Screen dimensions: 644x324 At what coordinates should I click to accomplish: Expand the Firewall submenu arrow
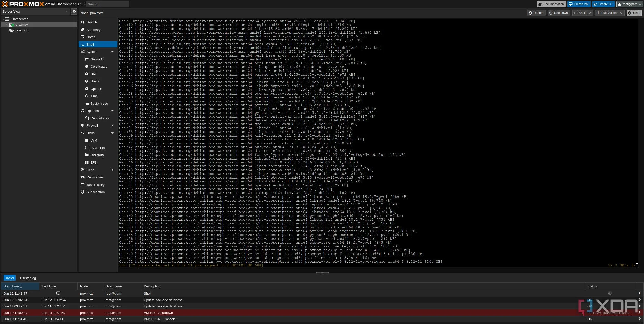pyautogui.click(x=112, y=126)
